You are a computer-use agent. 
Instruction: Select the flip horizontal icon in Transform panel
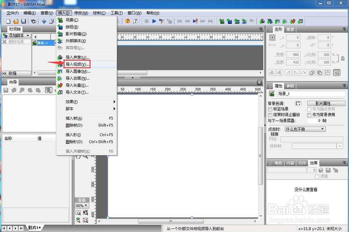point(272,73)
